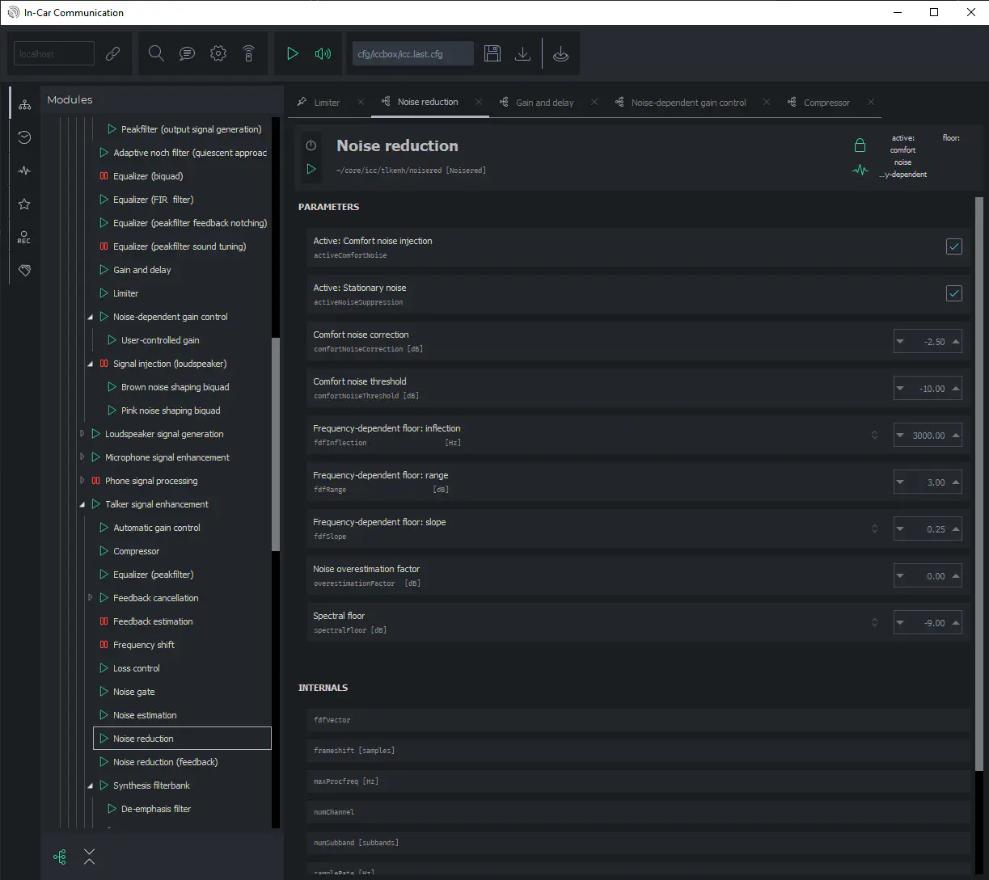The width and height of the screenshot is (989, 880).
Task: Start processing with the toolbar play button
Action: point(292,54)
